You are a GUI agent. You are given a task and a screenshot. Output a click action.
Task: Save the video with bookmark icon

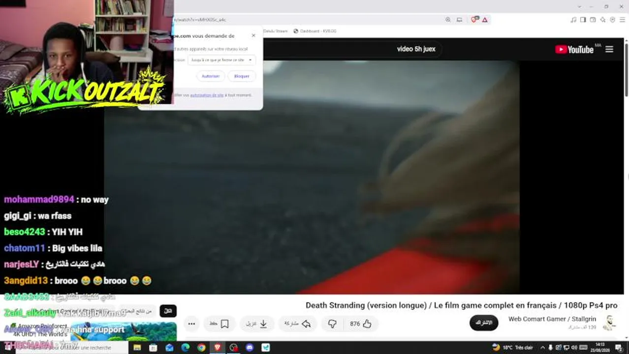pos(219,324)
